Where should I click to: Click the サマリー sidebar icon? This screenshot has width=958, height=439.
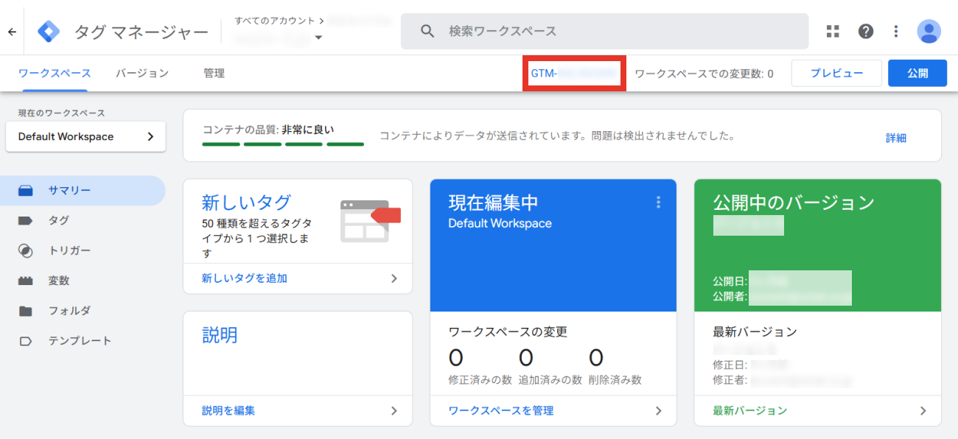(26, 191)
